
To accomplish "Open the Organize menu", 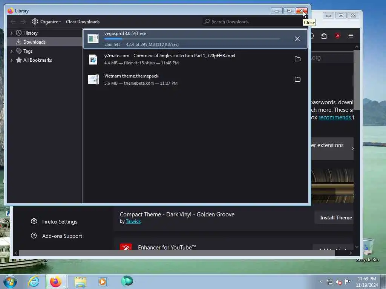I will pyautogui.click(x=46, y=21).
